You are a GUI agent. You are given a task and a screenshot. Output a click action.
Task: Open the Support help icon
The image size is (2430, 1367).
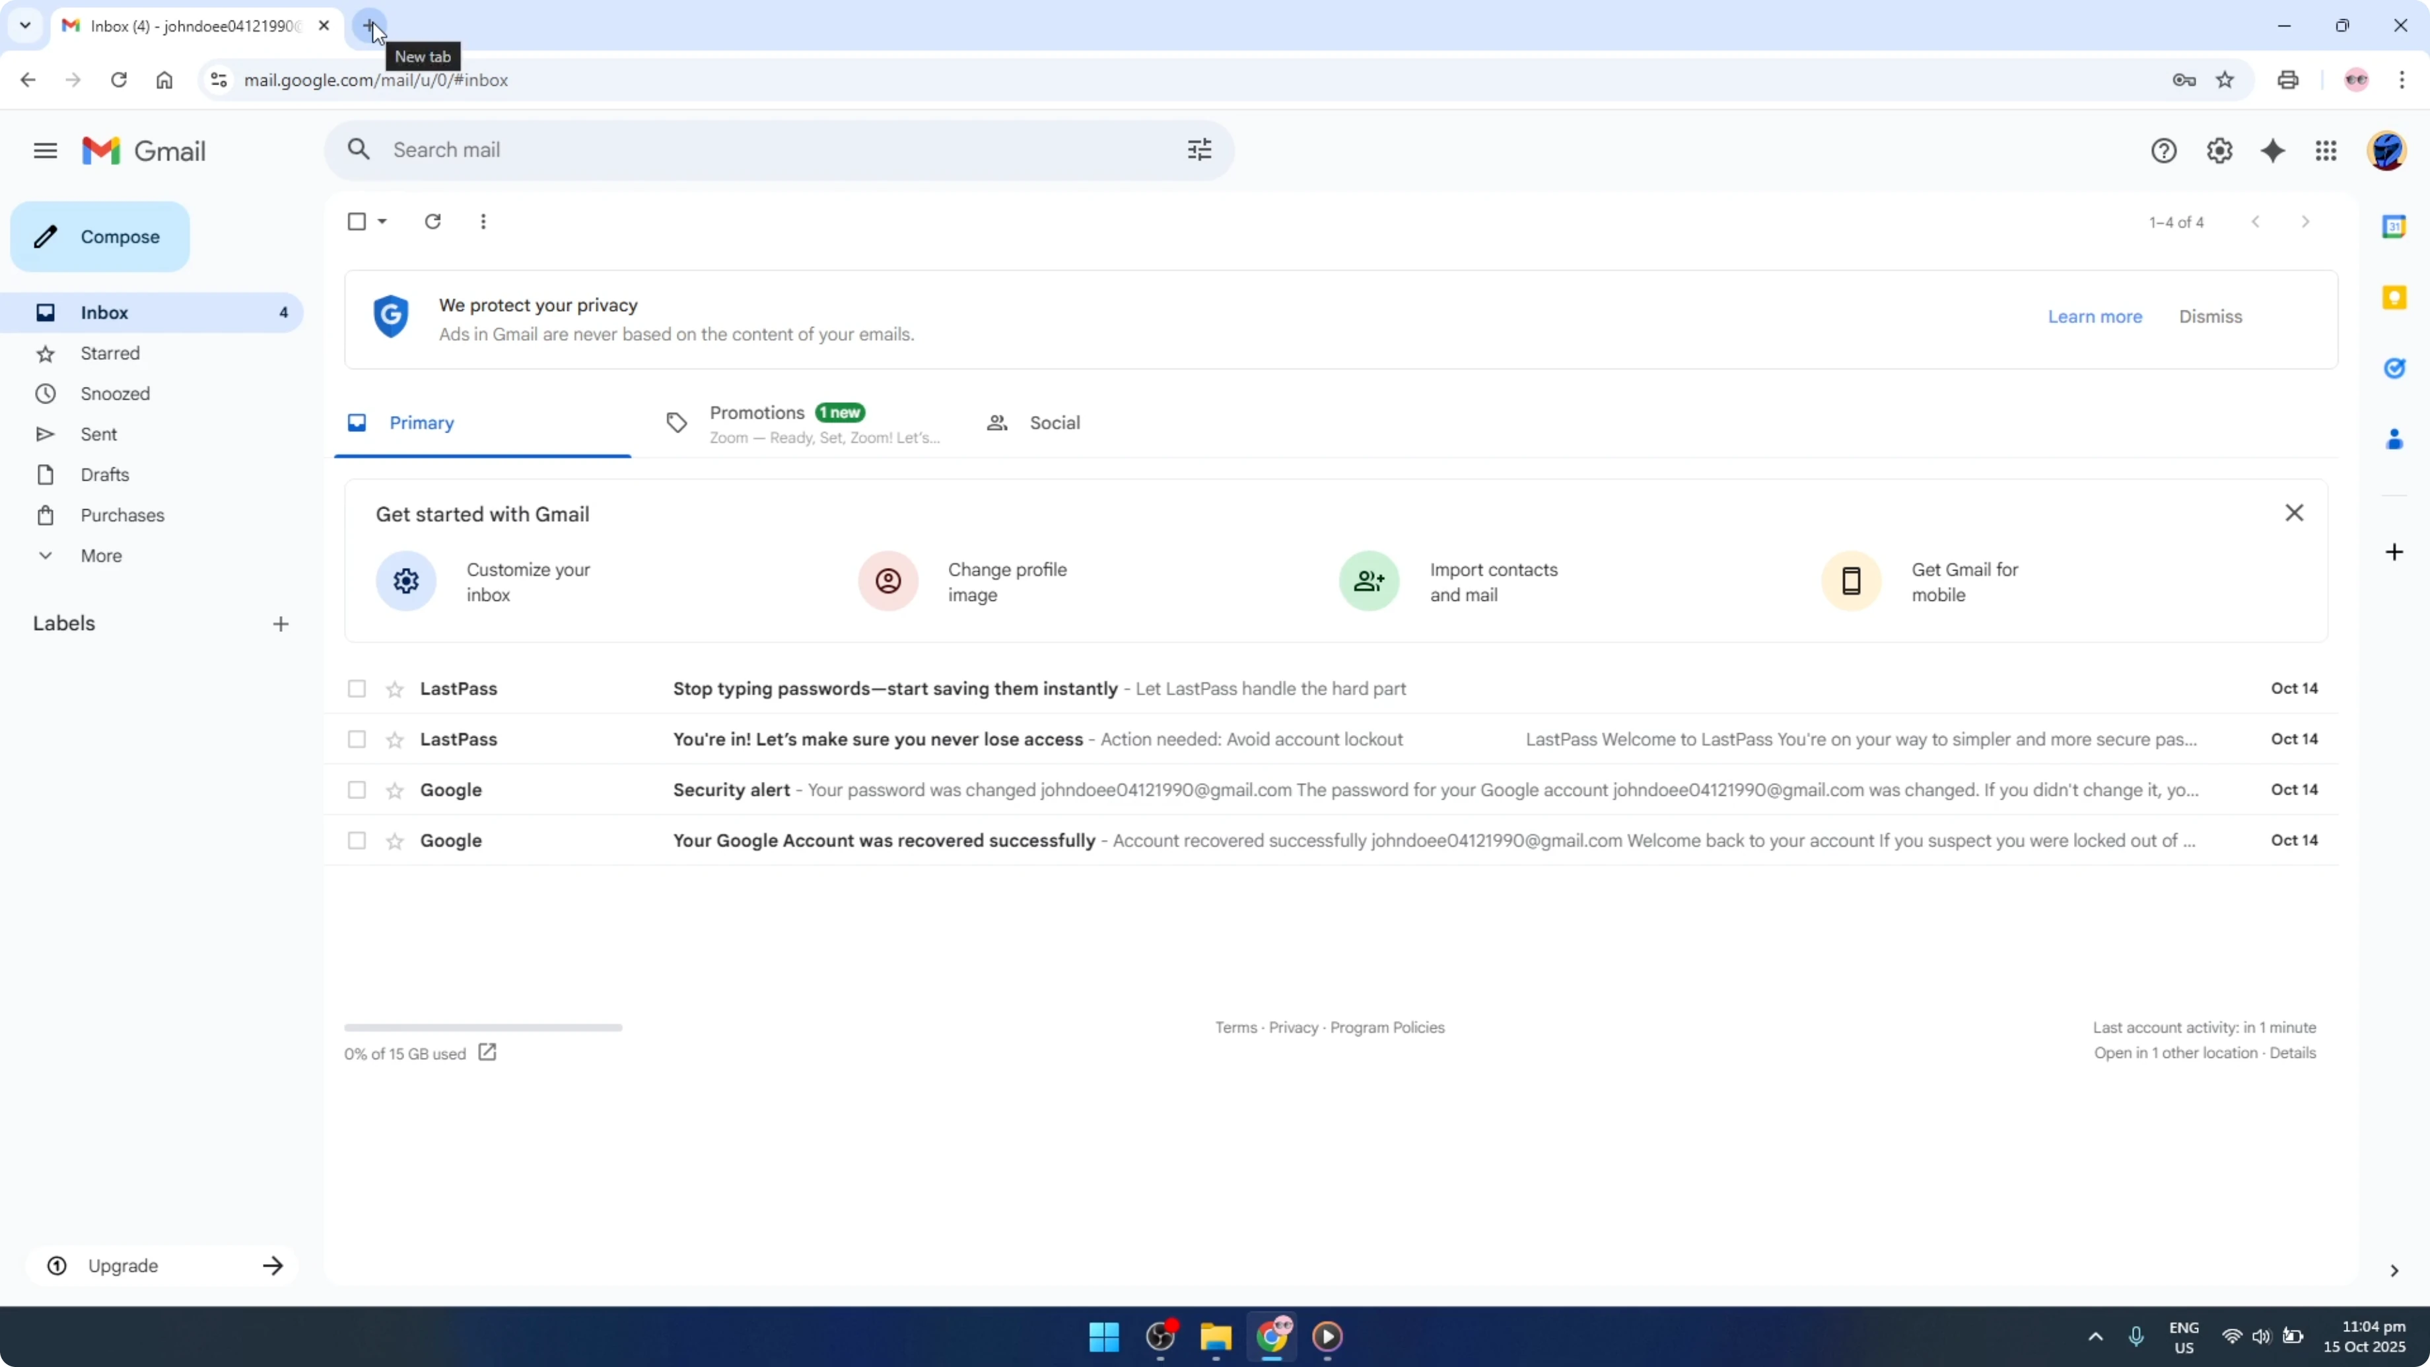pos(2163,151)
